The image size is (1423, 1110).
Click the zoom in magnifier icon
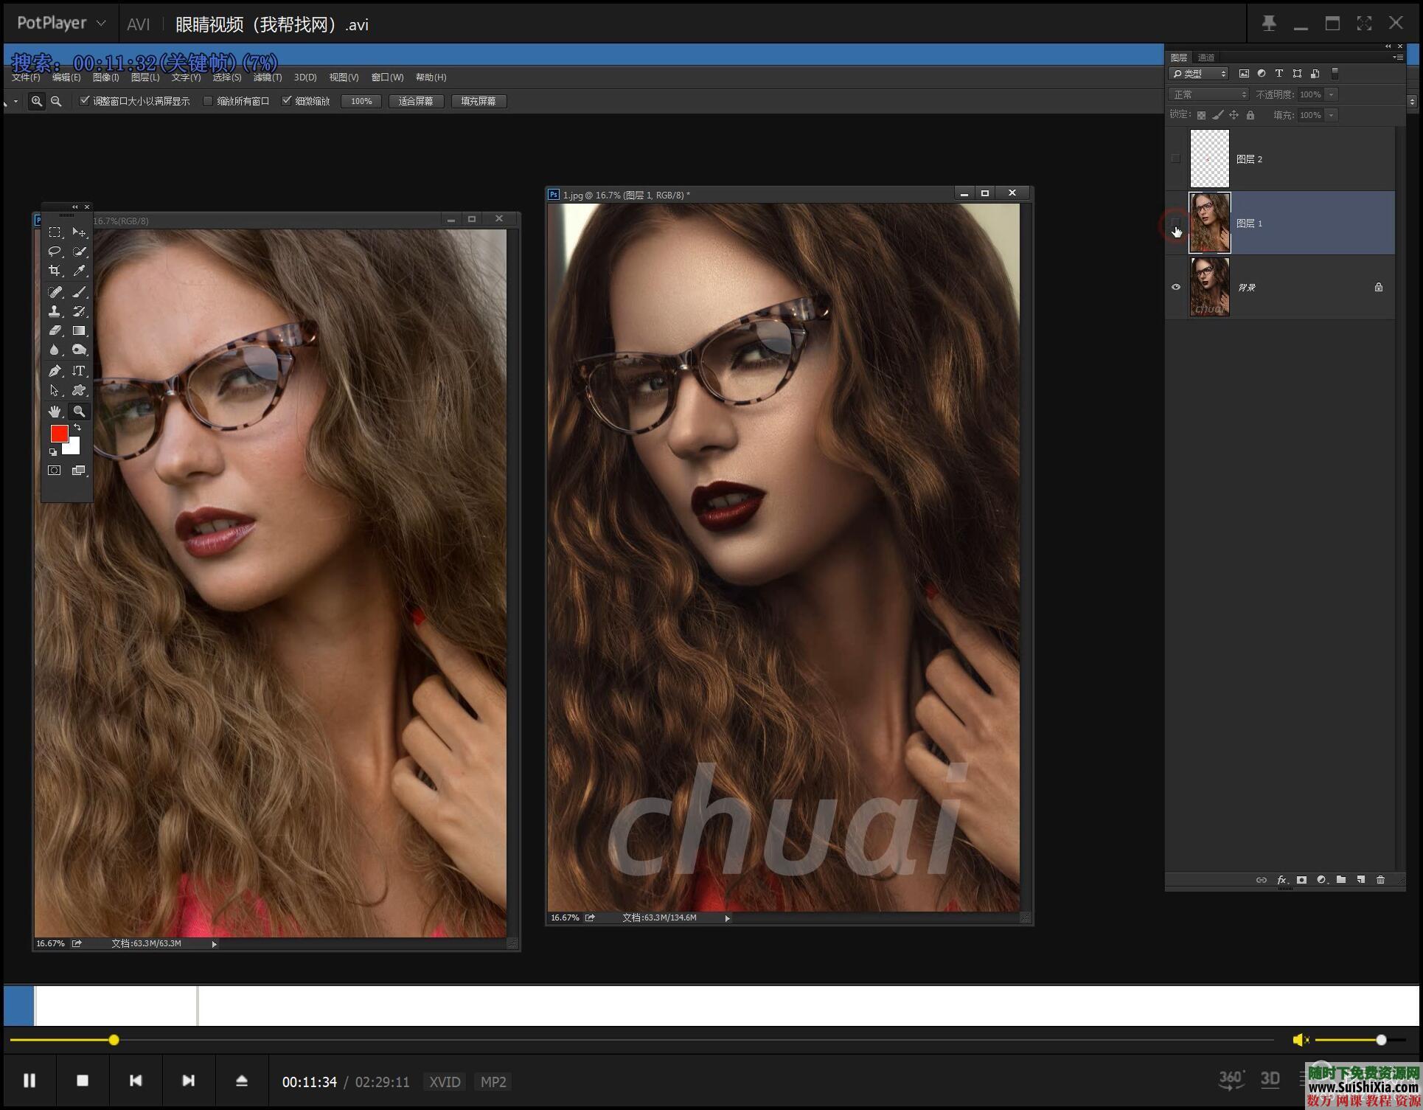pyautogui.click(x=36, y=101)
